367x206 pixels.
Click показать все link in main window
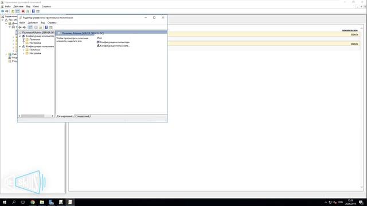click(x=350, y=30)
